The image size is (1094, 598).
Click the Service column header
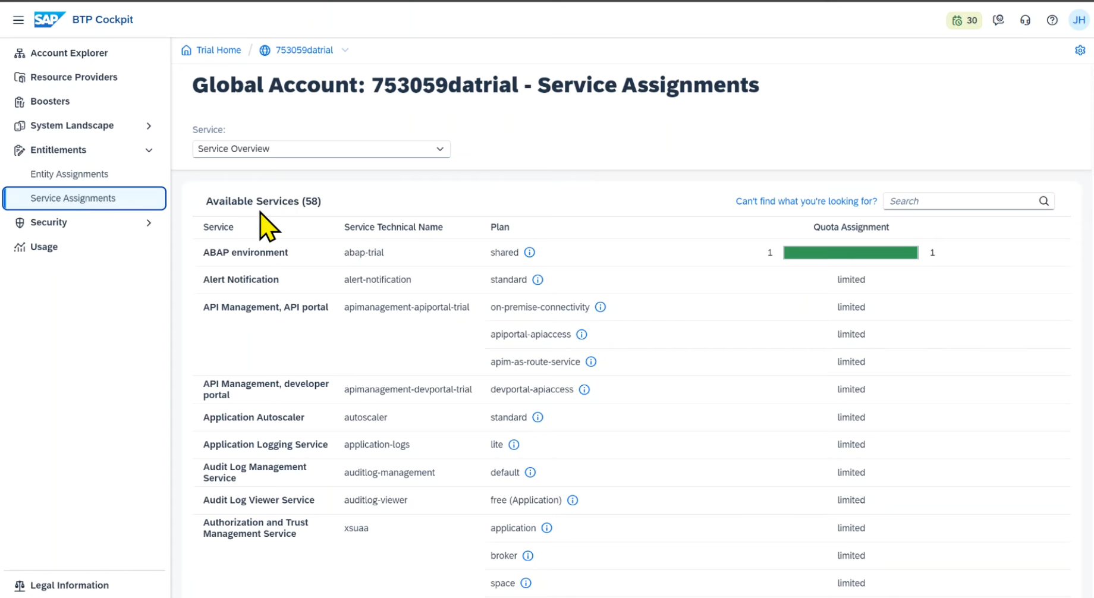point(218,227)
